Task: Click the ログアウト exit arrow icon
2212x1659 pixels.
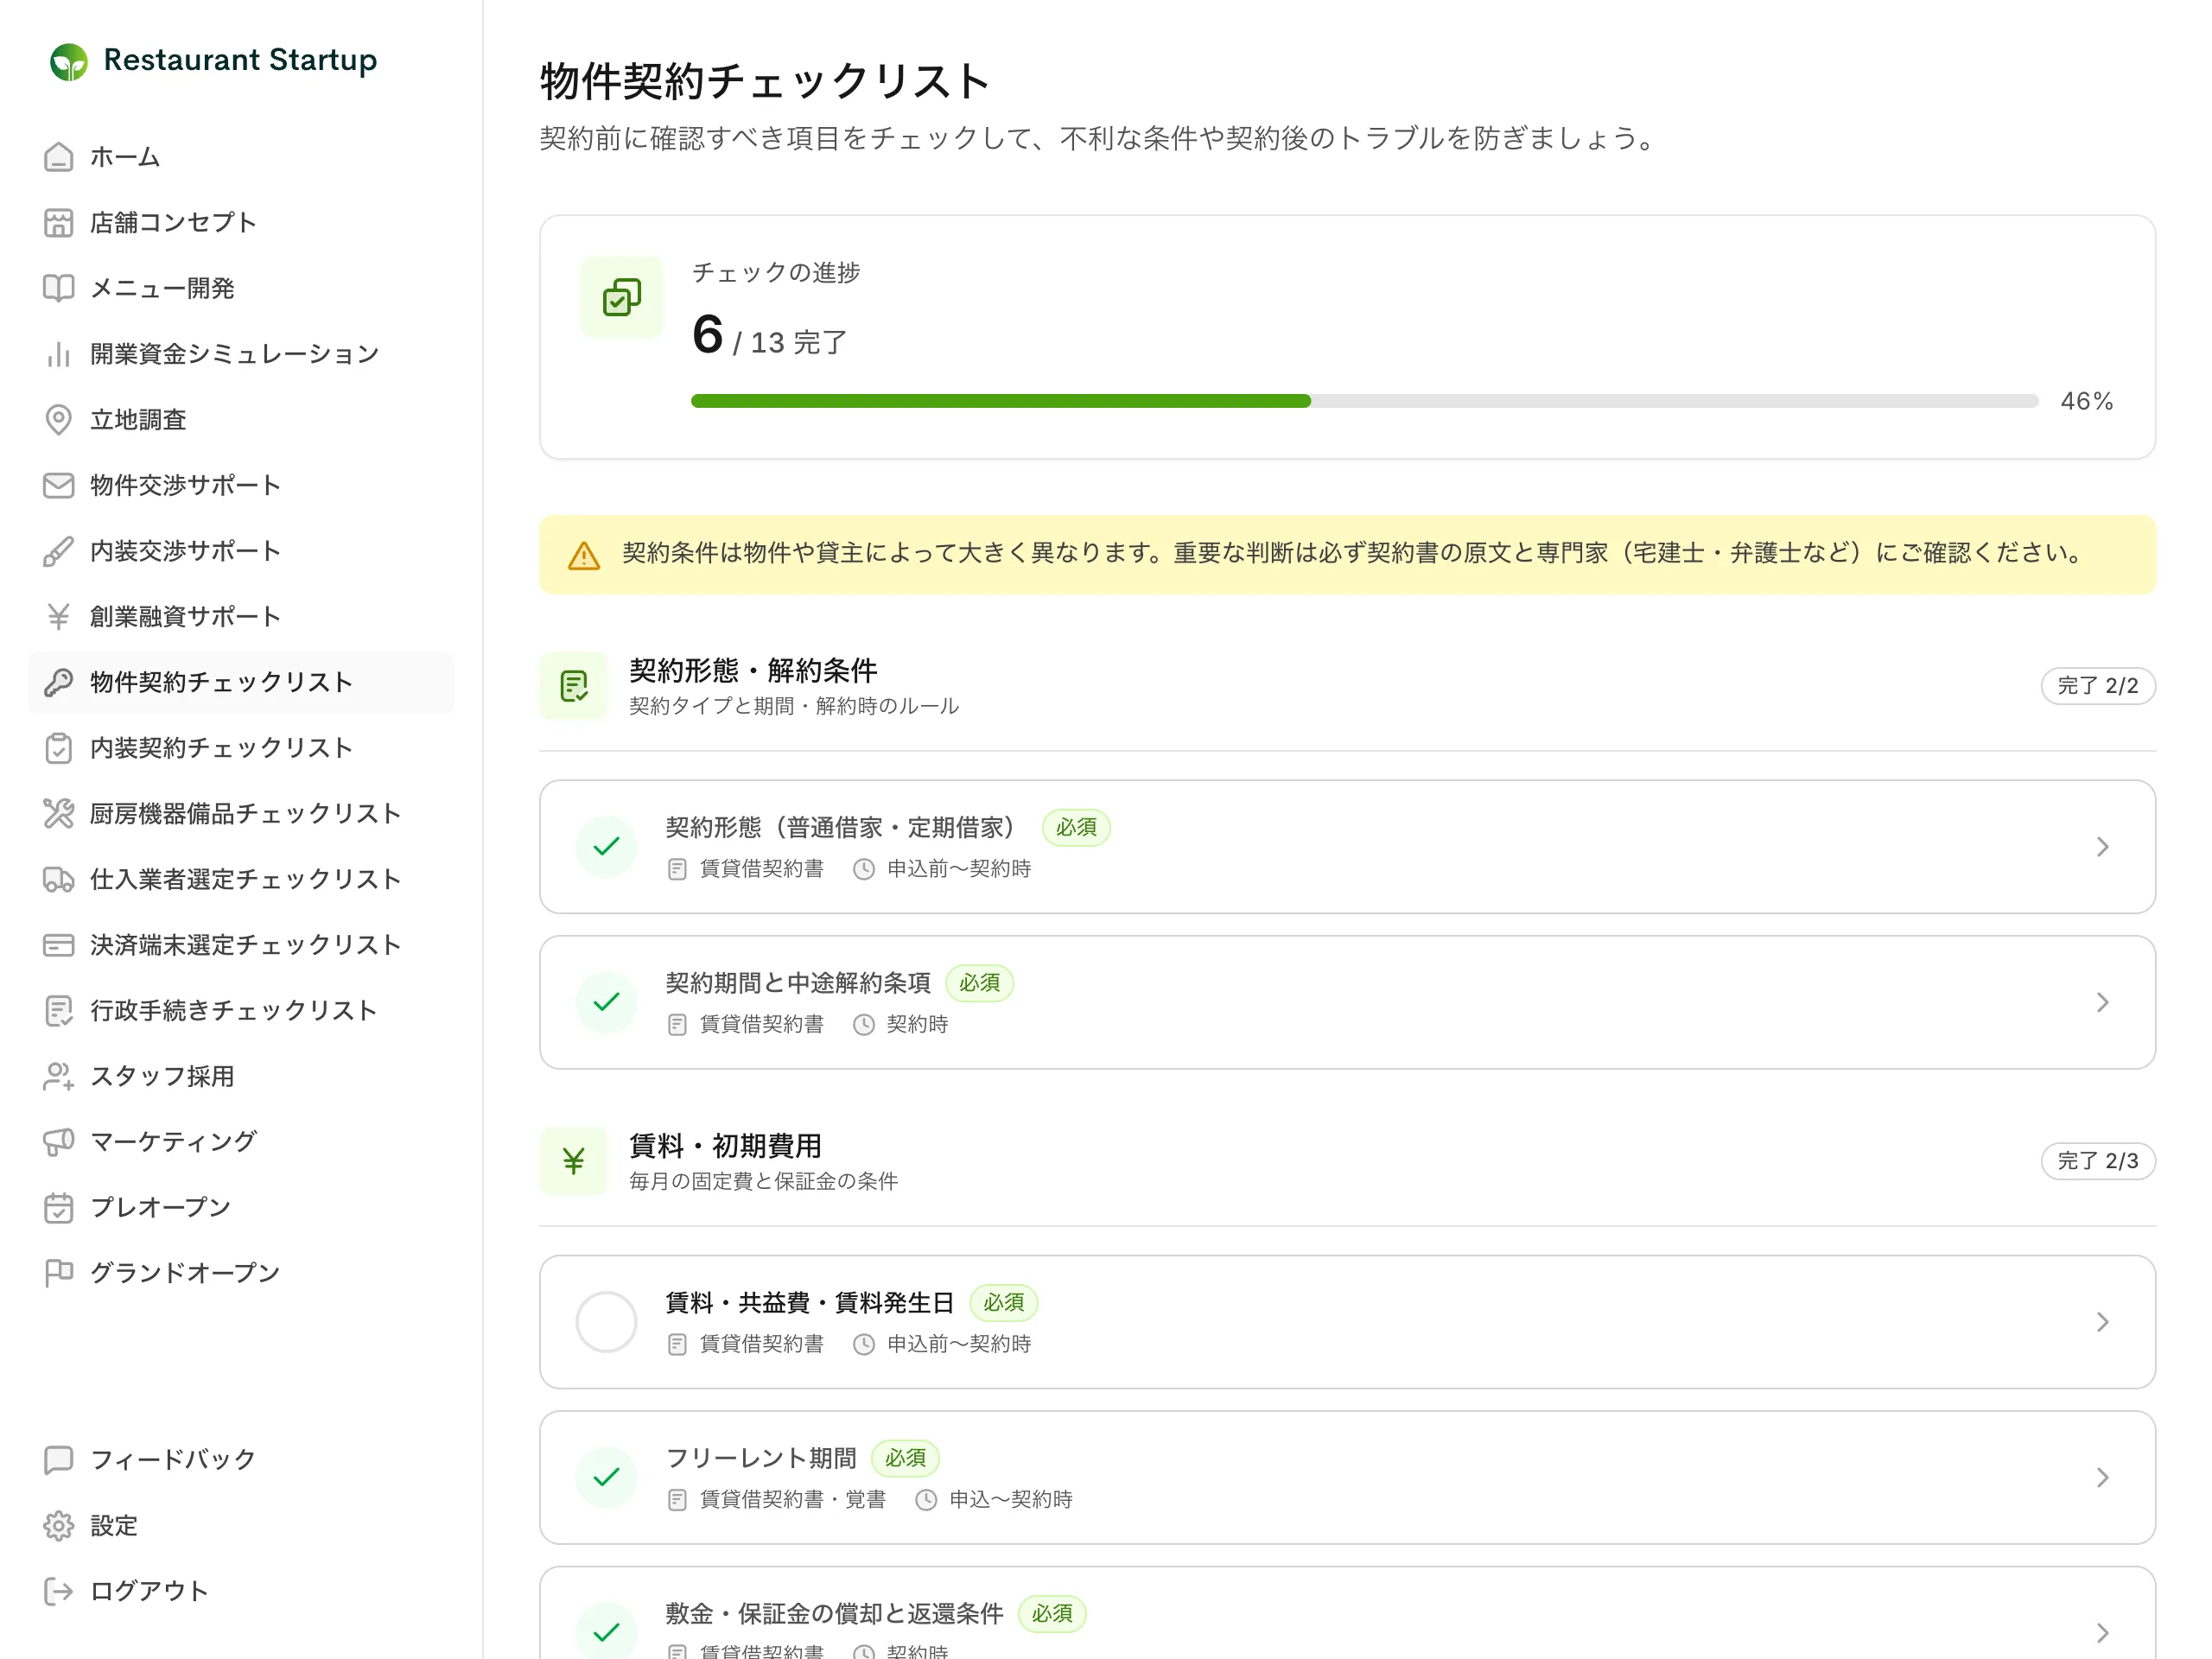Action: tap(59, 1591)
